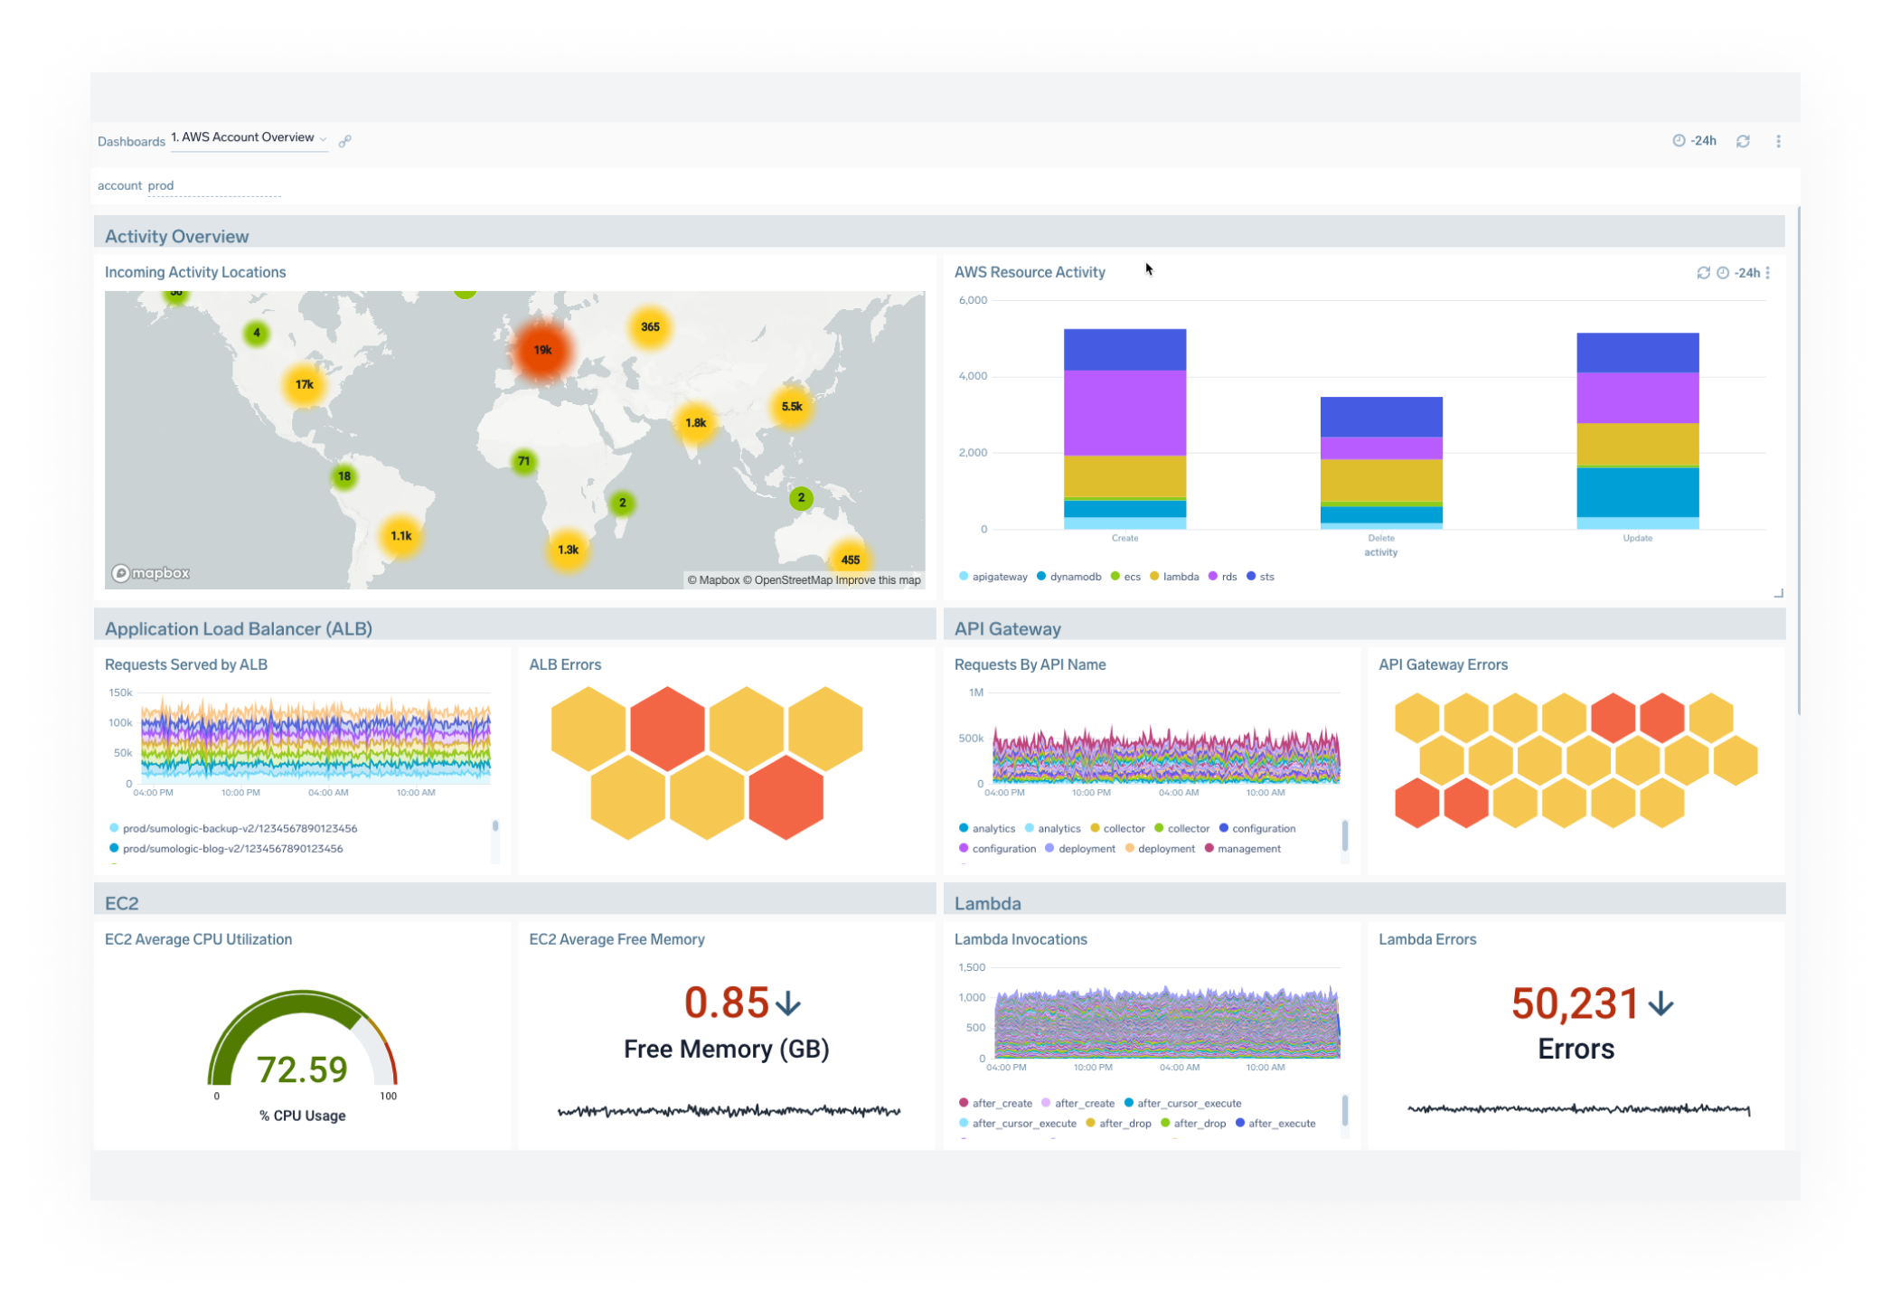Click the 1.3k southern Africa cluster
The width and height of the screenshot is (1891, 1309).
point(568,550)
